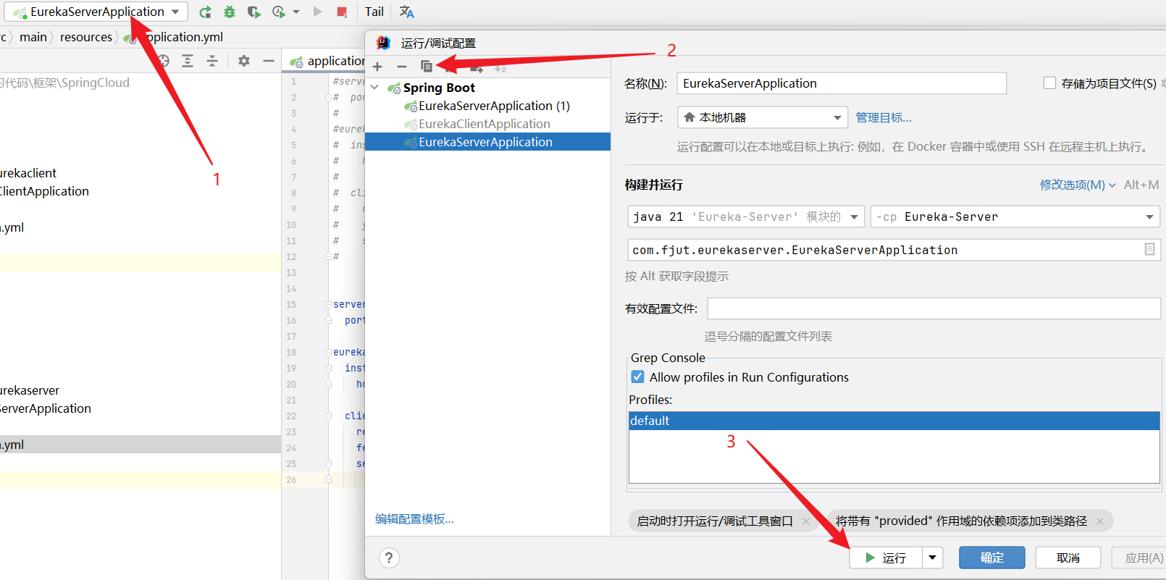Open project panel settings gear icon
This screenshot has width=1166, height=580.
click(x=244, y=61)
